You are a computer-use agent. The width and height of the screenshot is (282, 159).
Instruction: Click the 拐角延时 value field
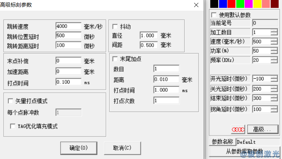point(262,109)
